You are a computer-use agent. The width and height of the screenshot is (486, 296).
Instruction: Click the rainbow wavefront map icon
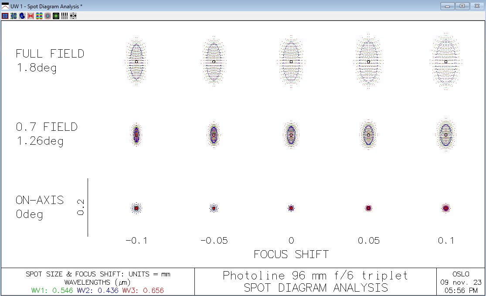39,16
